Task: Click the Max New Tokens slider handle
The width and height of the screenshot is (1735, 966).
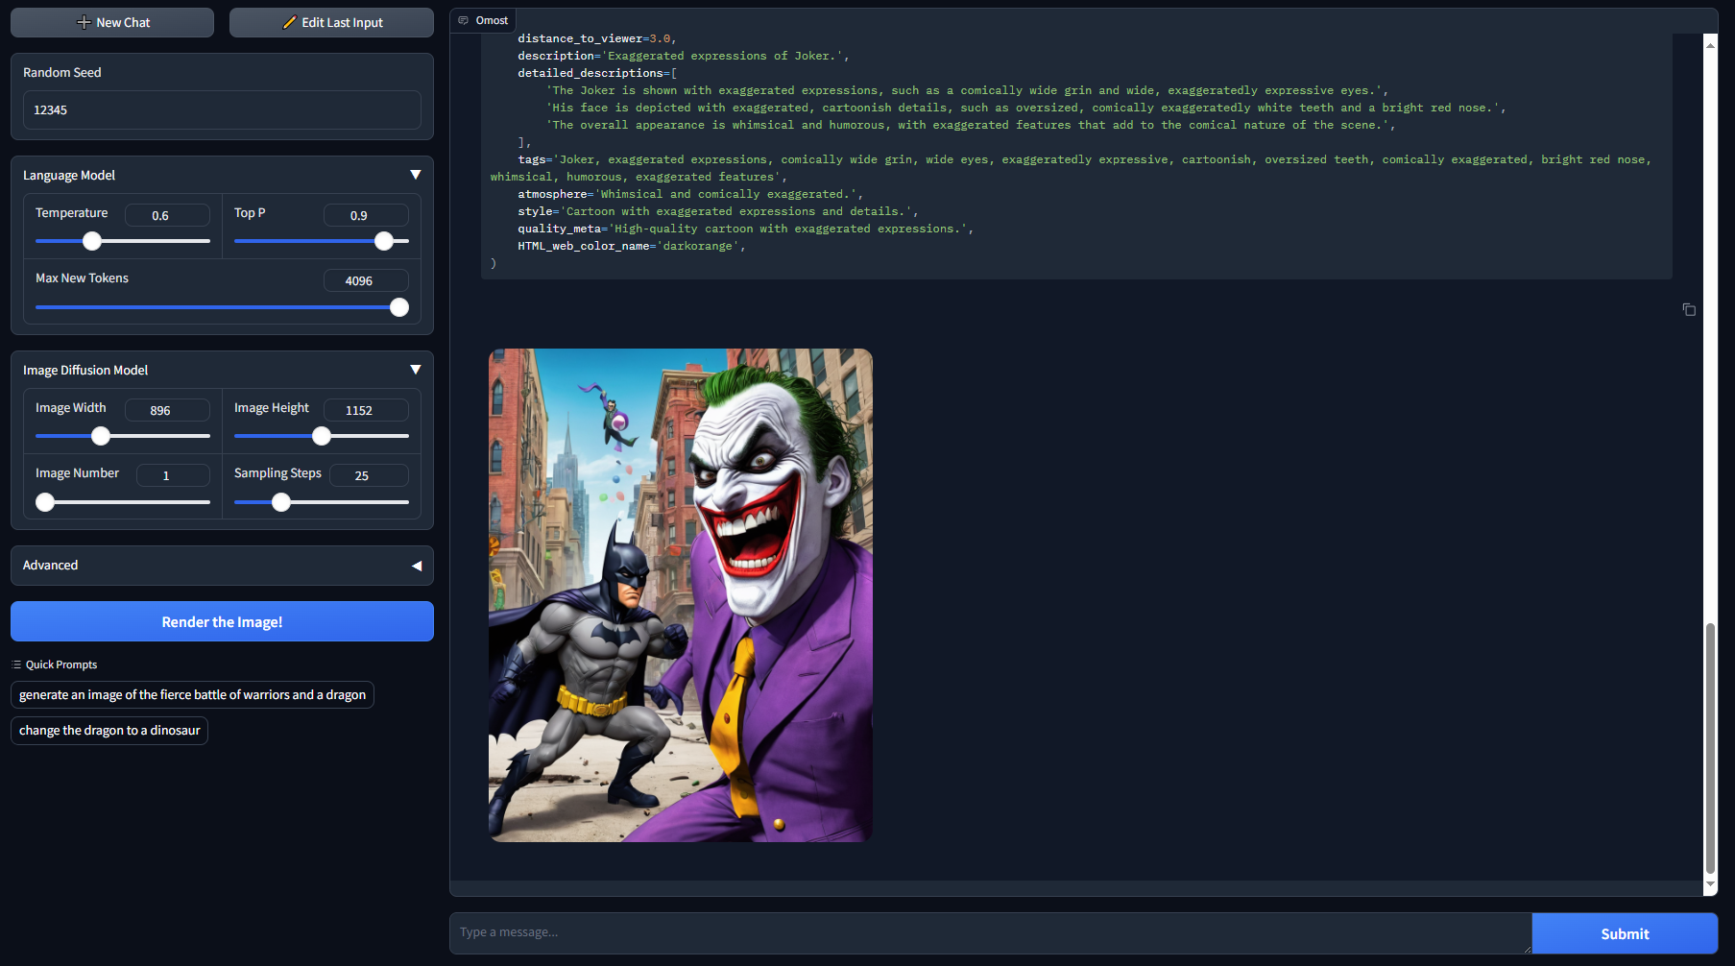Action: coord(399,307)
